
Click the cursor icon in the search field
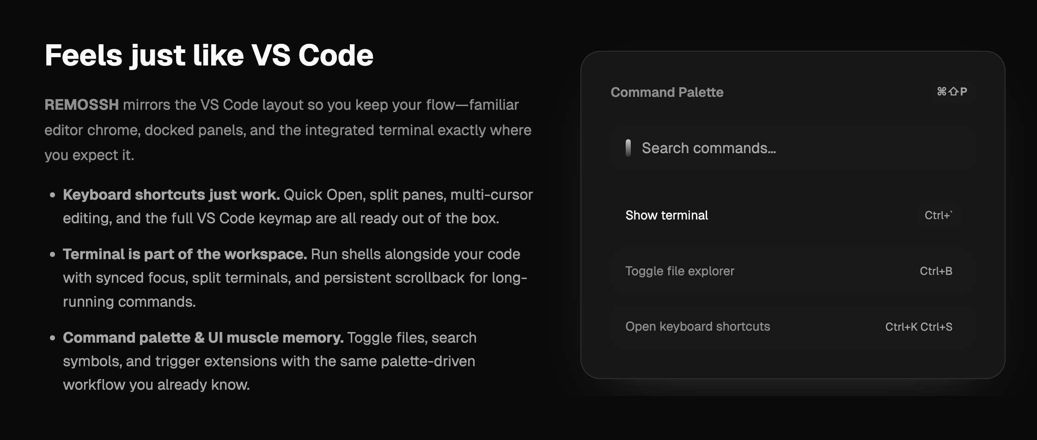tap(628, 149)
